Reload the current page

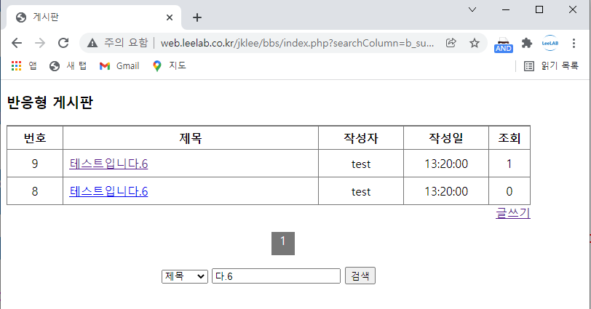[x=63, y=43]
